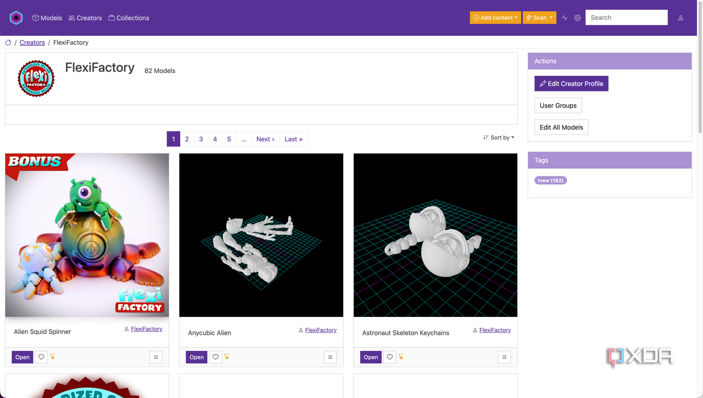
Task: Click FlexiFactory link on Astronaut Skeleton Keychains
Action: [495, 330]
